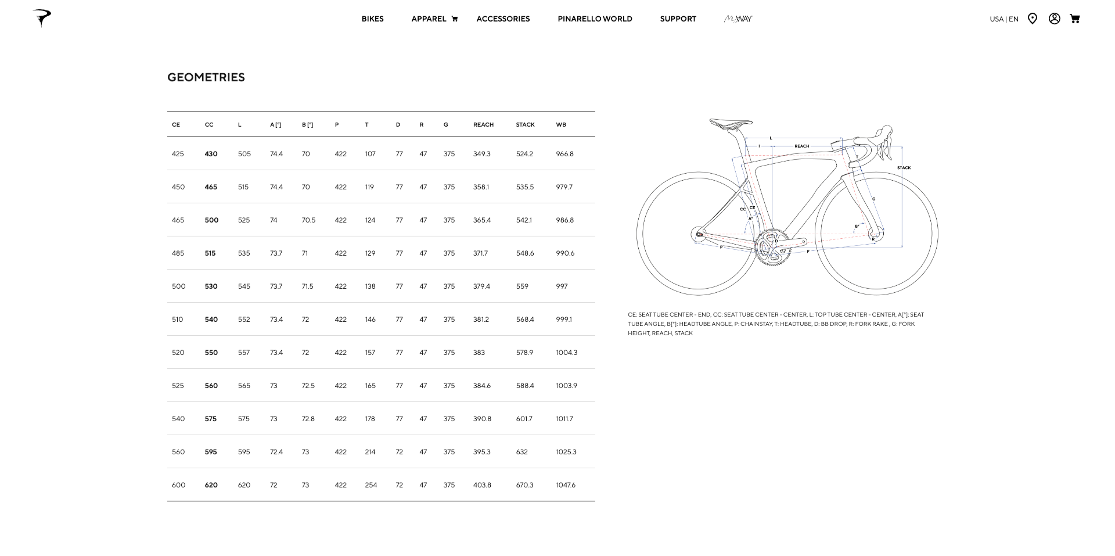1115x556 pixels.
Task: Select the Support menu item
Action: (x=678, y=19)
